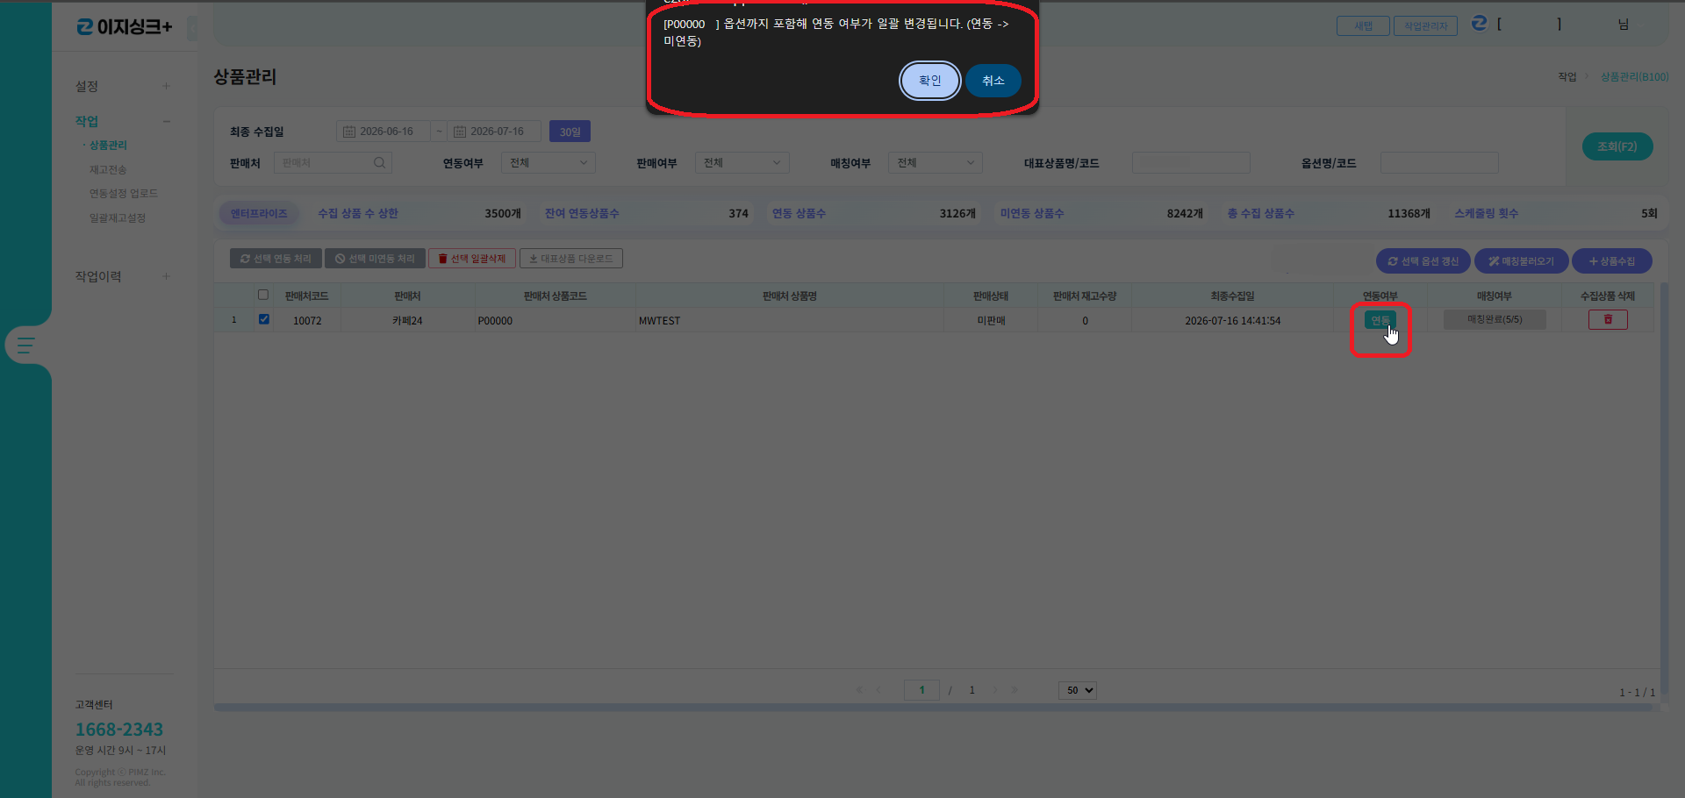Go to previous page arrow
Image resolution: width=1685 pixels, height=798 pixels.
[878, 690]
